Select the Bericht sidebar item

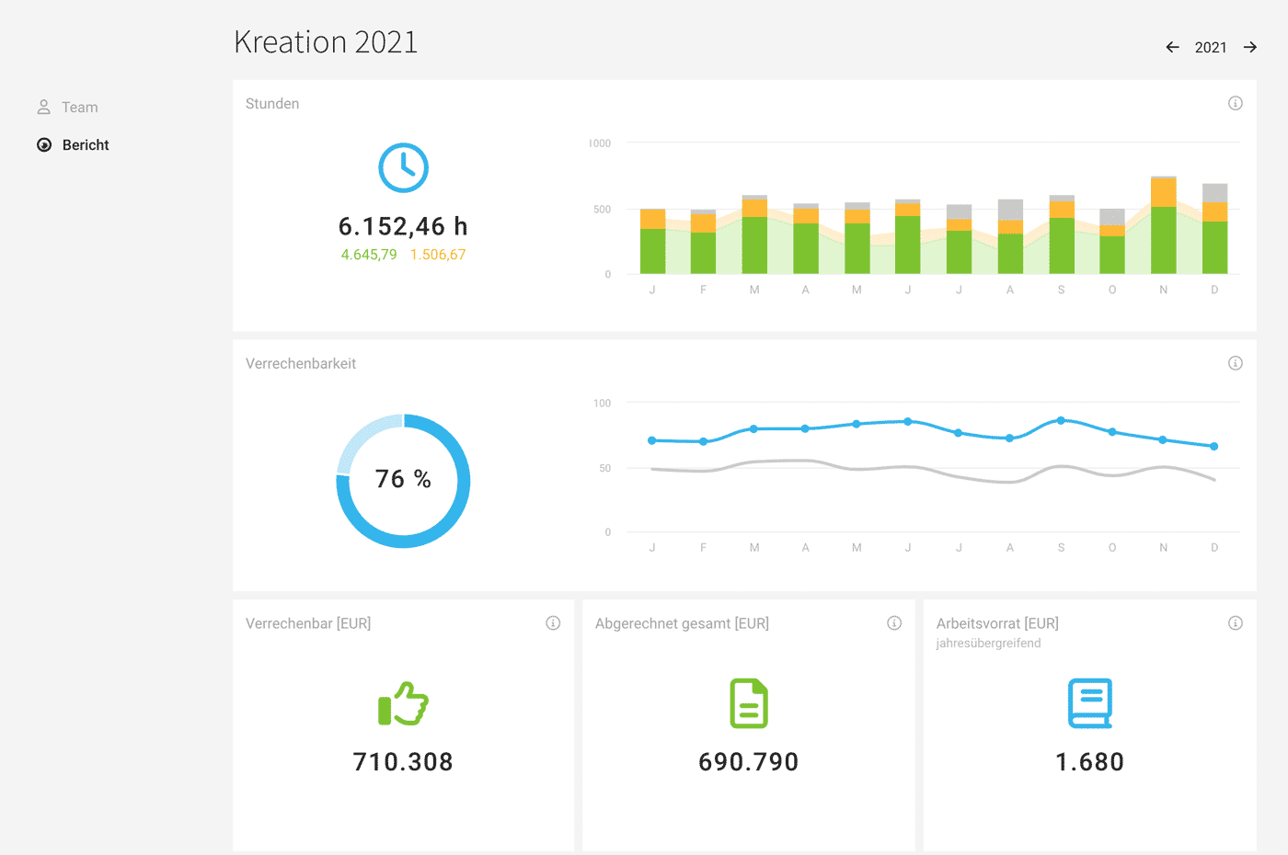73,145
